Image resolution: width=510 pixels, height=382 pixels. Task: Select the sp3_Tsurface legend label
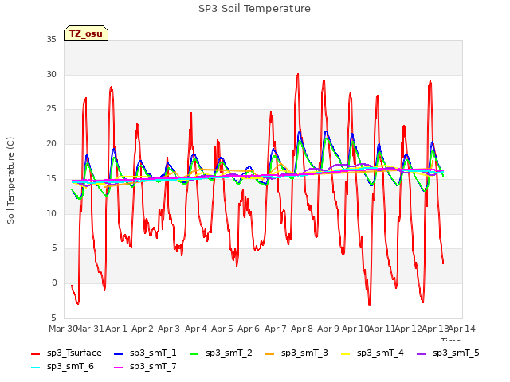[x=74, y=353]
